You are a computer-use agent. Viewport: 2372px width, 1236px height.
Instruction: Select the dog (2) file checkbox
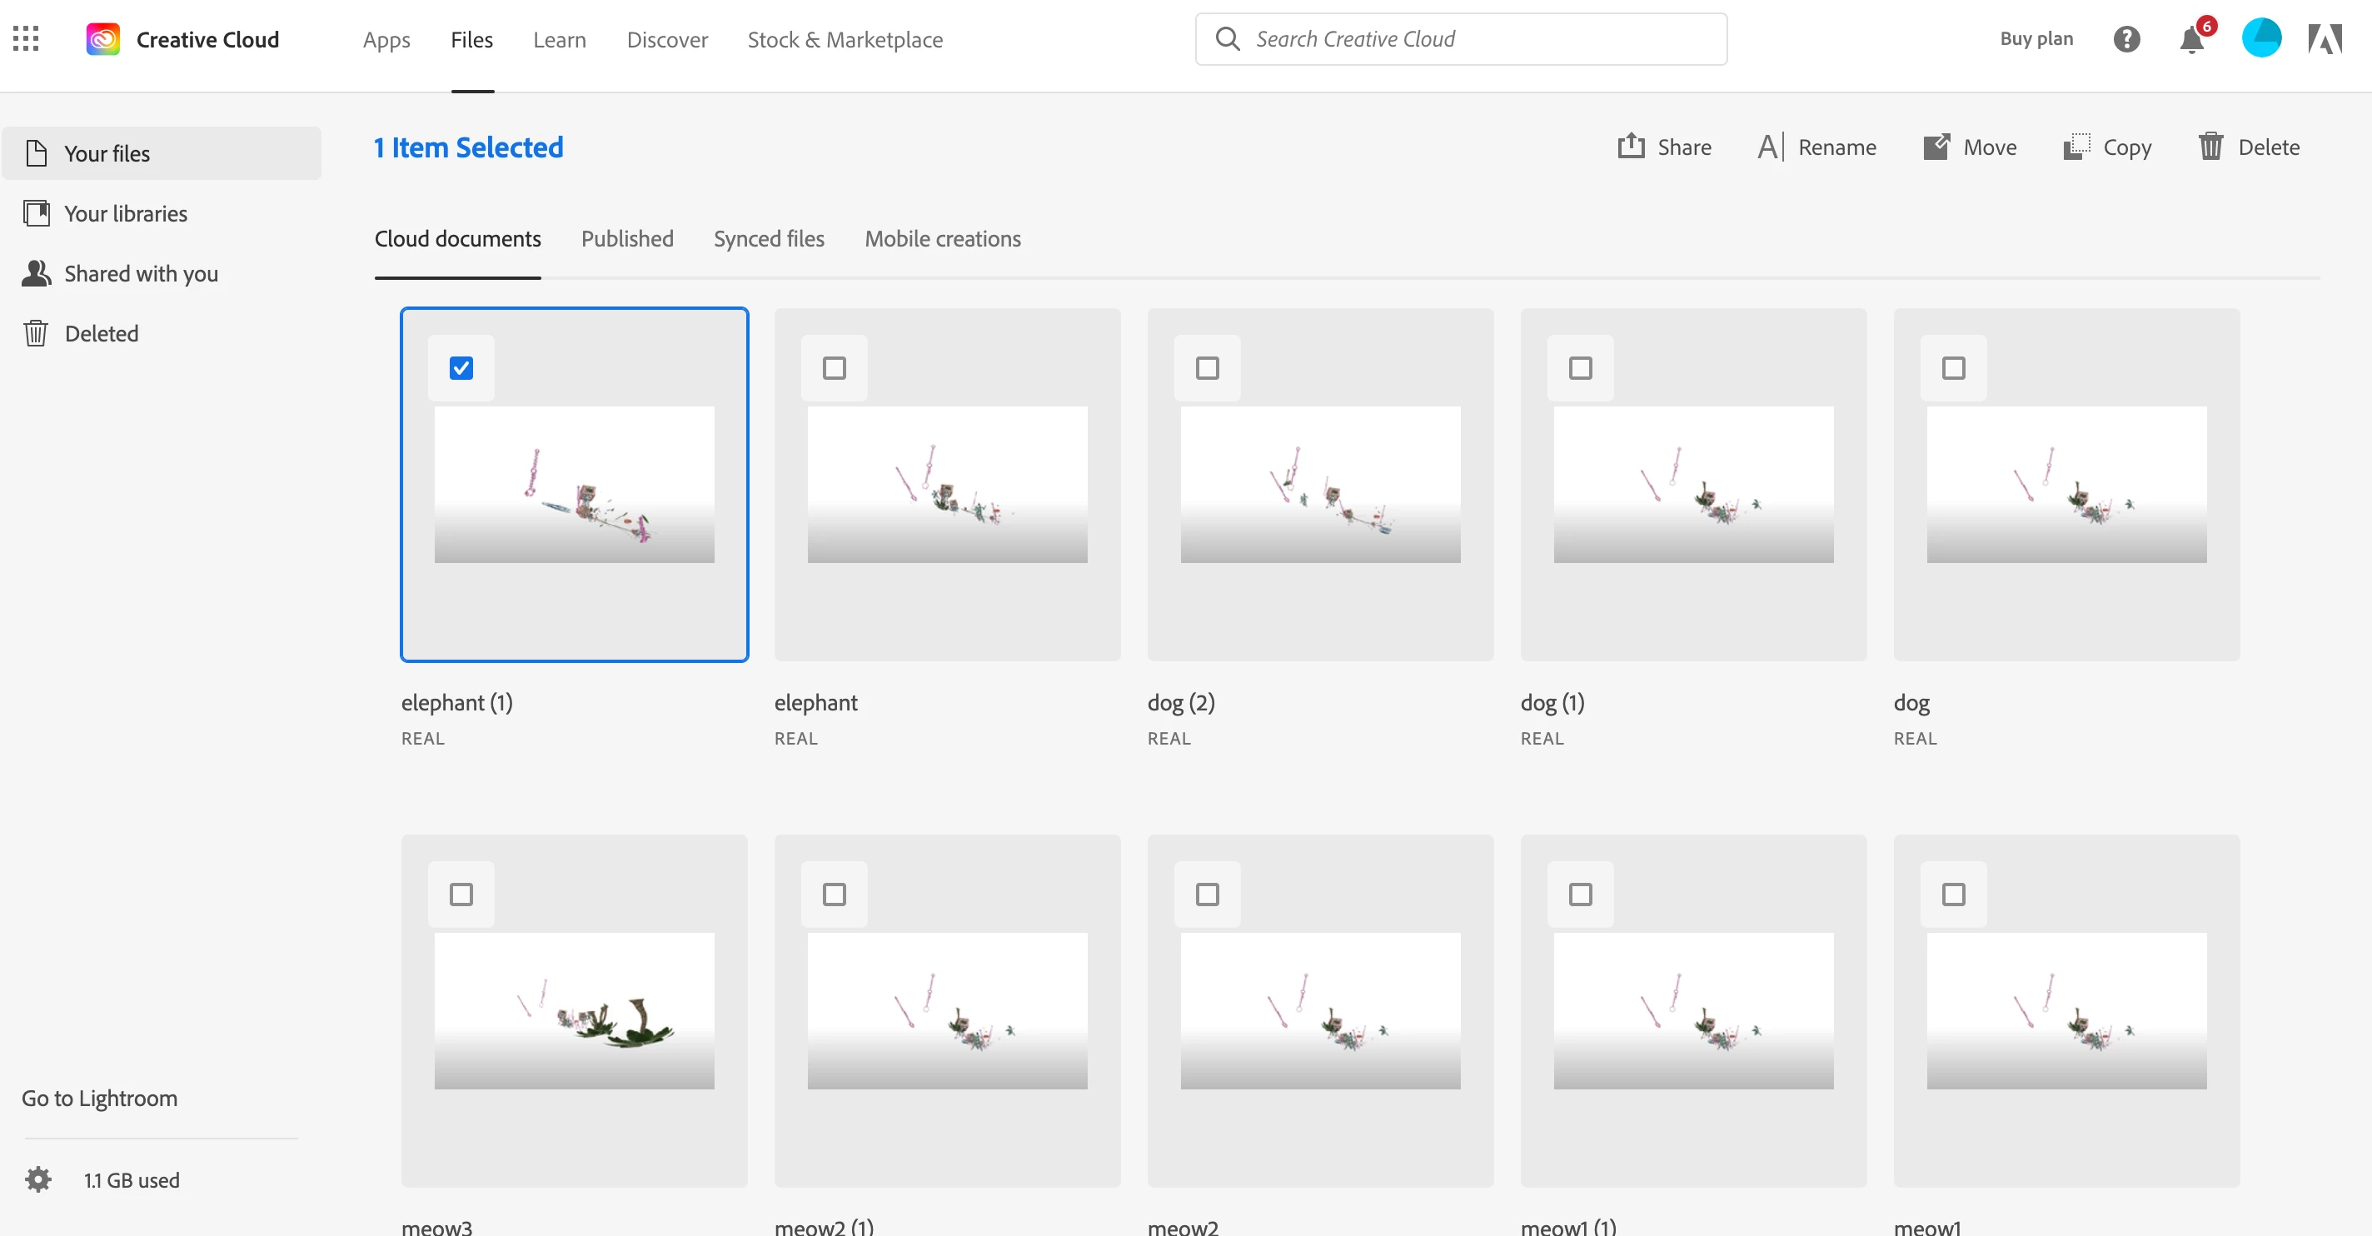1207,368
